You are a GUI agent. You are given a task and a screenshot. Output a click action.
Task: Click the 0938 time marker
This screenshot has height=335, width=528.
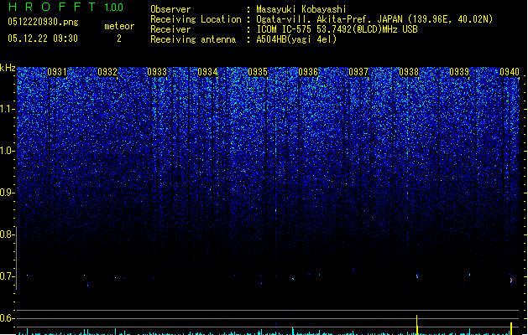point(409,72)
